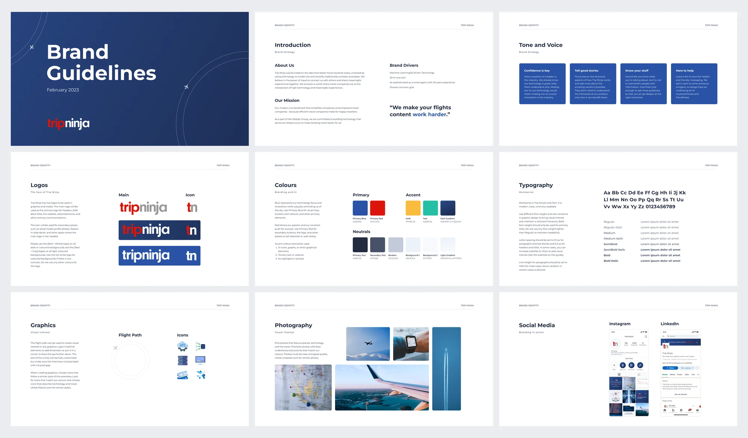Pick the Dark Gradient swatch
This screenshot has width=748, height=438.
[448, 208]
